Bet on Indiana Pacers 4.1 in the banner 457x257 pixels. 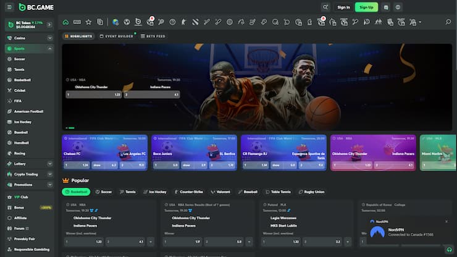(x=152, y=95)
